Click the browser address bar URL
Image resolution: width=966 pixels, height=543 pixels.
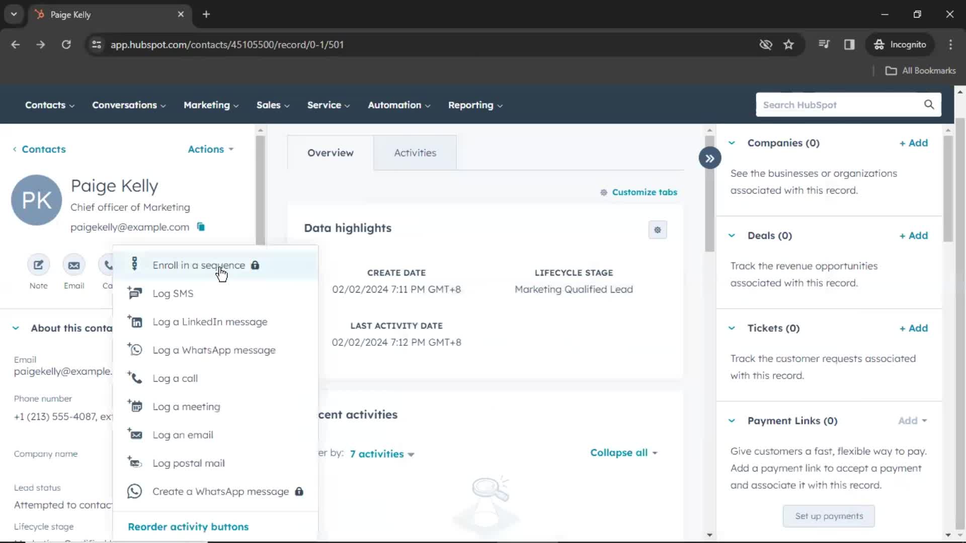tap(227, 44)
